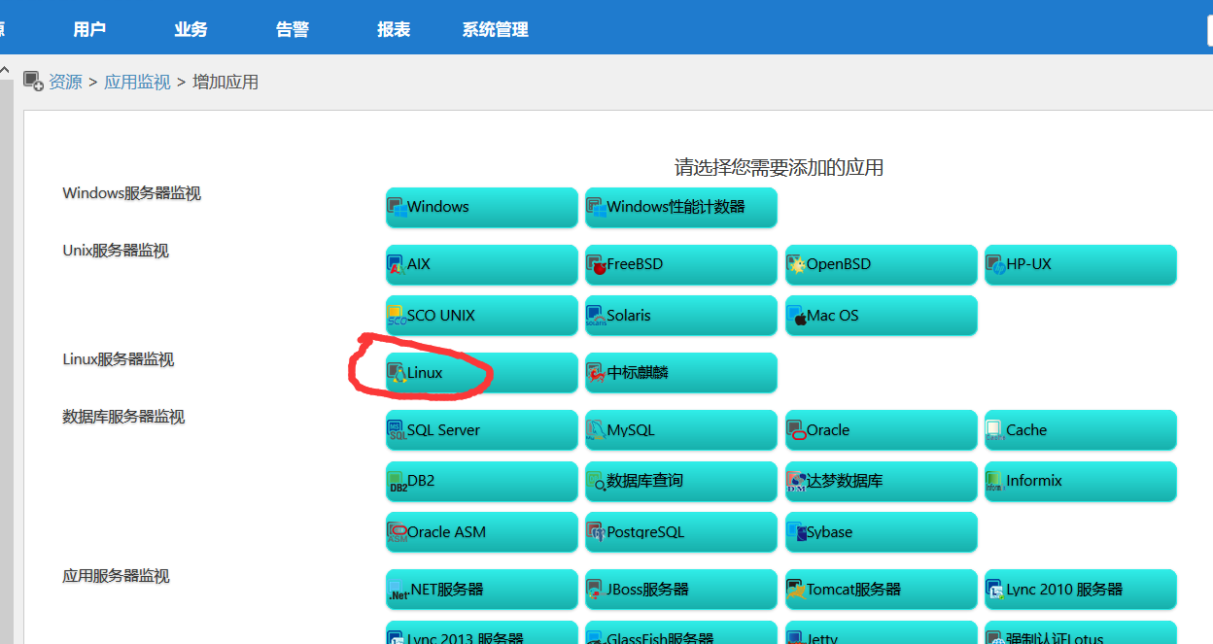This screenshot has height=644, width=1213.
Task: Add a Windows monitor
Action: 482,207
